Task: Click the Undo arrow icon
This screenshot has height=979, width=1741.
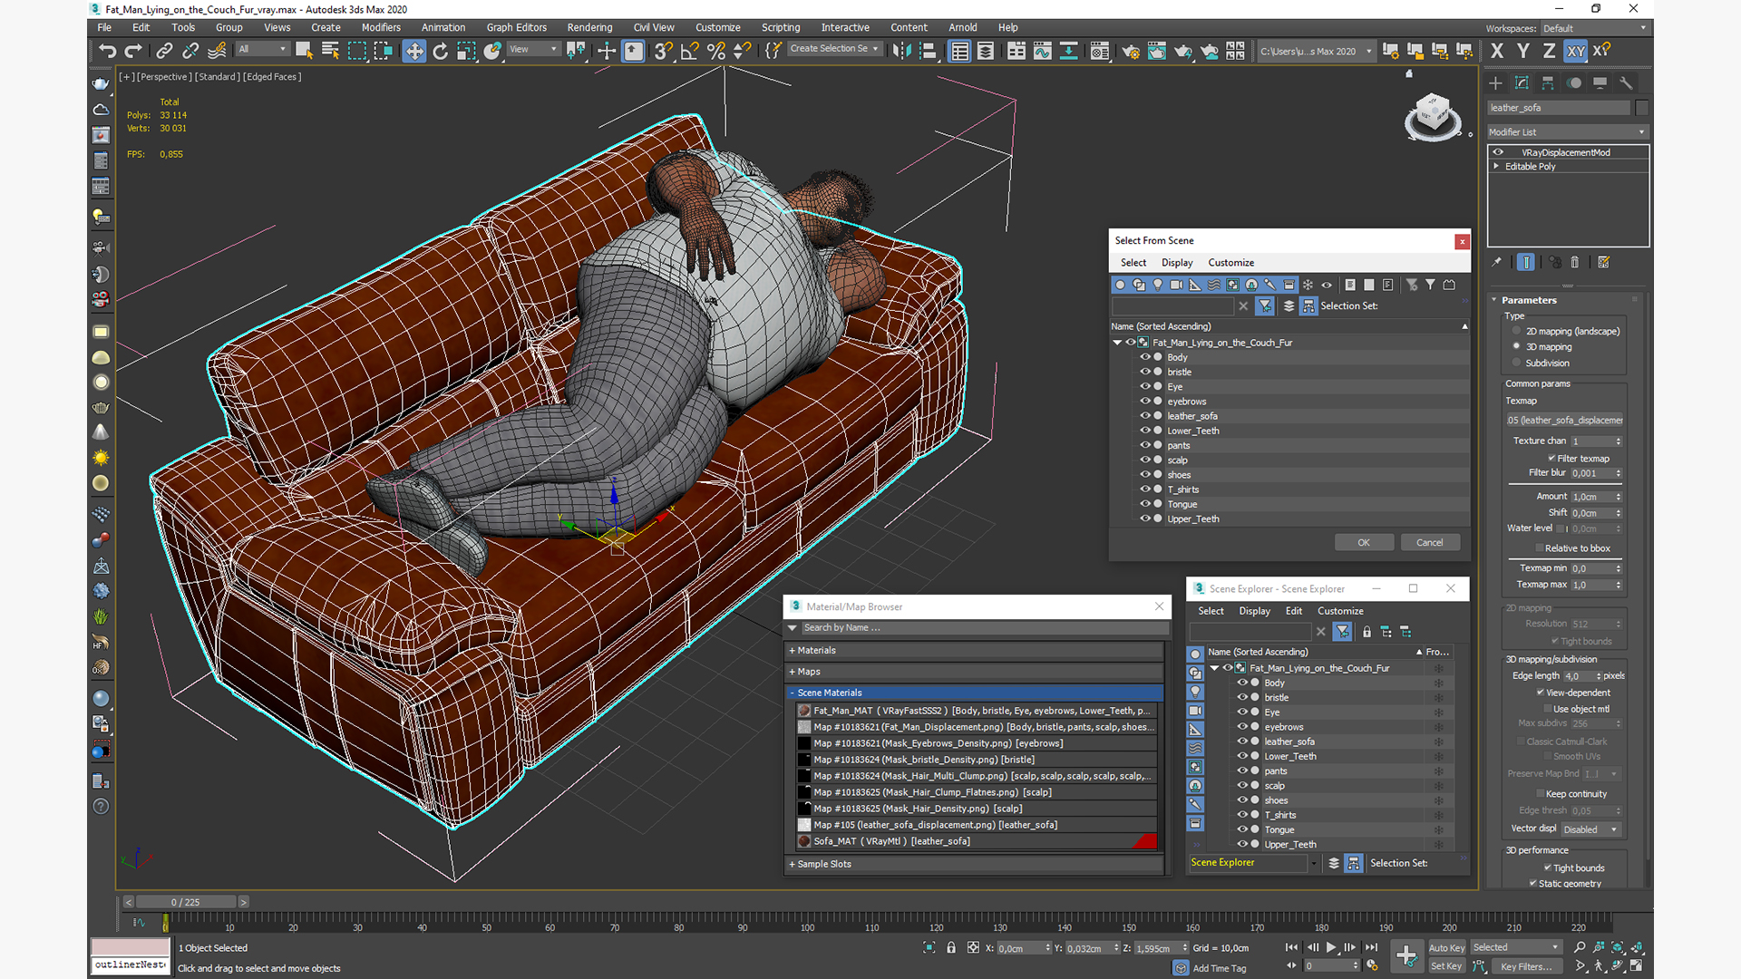Action: (x=107, y=51)
